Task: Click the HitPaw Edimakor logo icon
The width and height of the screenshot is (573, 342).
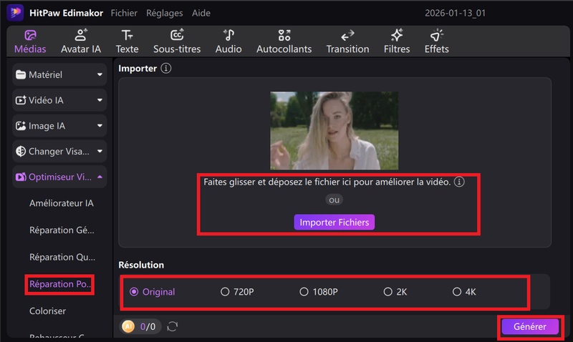Action: click(15, 13)
